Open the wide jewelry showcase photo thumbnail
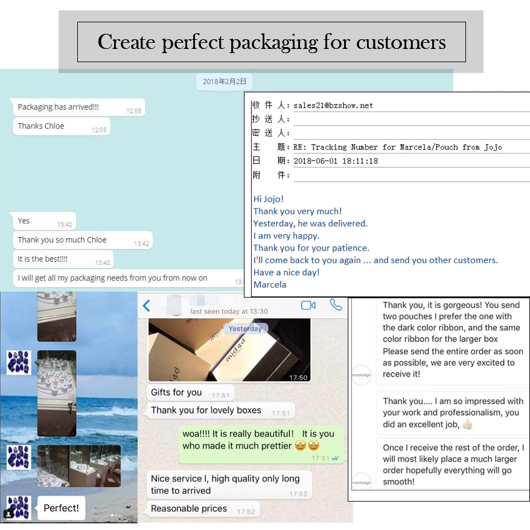530x530 pixels. (78, 465)
